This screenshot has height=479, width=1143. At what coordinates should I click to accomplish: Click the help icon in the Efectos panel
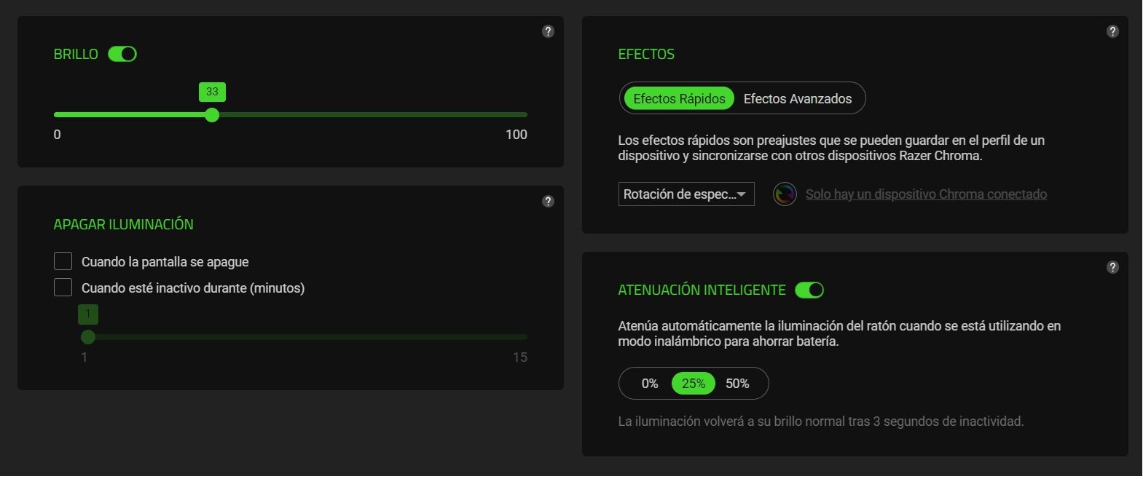click(x=1112, y=31)
